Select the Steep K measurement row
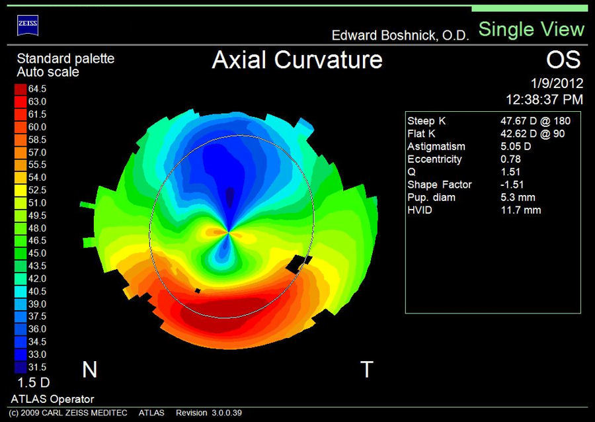This screenshot has height=422, width=595. tap(489, 121)
